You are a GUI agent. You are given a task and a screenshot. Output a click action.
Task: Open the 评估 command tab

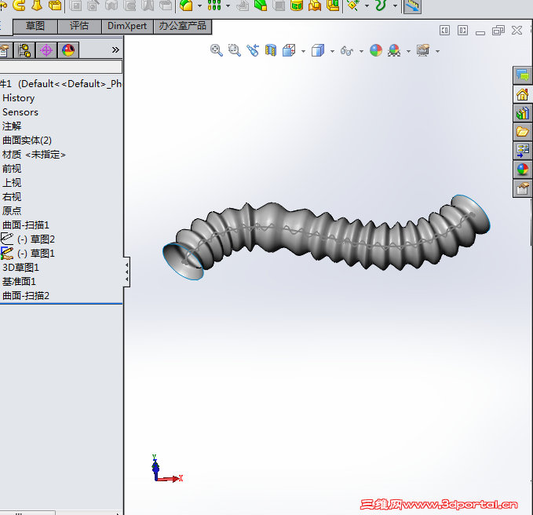[x=79, y=26]
